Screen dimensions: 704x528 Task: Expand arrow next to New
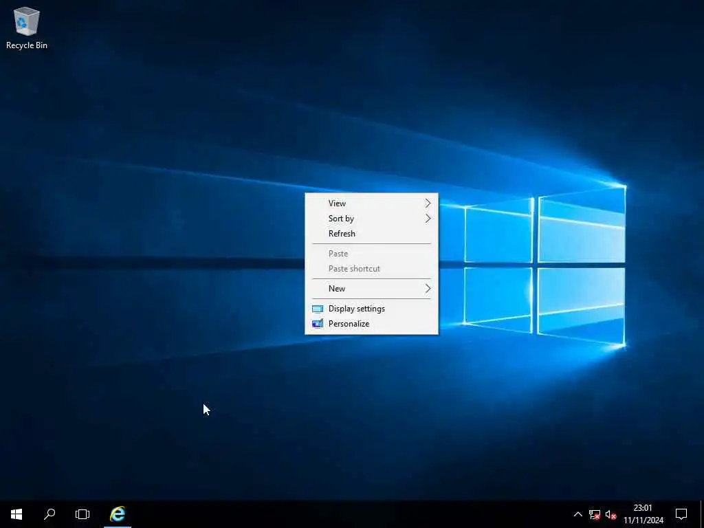pos(428,289)
